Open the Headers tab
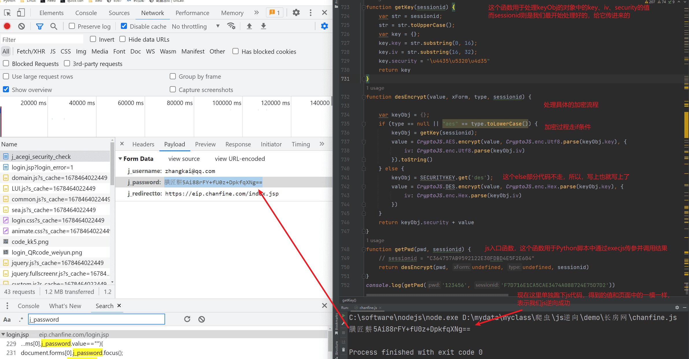689x359 pixels. 143,144
